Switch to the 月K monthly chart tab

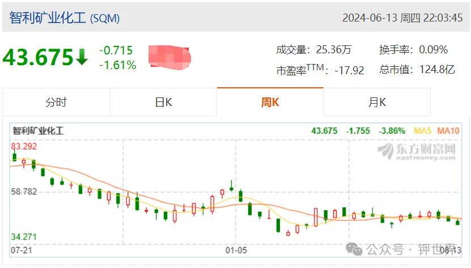pos(377,102)
